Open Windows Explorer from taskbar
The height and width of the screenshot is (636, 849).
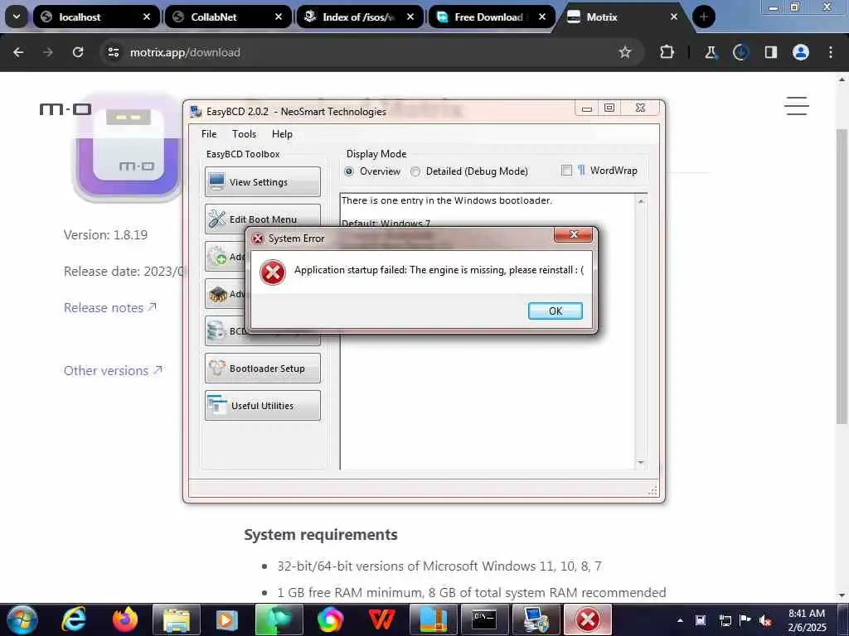[x=177, y=619]
